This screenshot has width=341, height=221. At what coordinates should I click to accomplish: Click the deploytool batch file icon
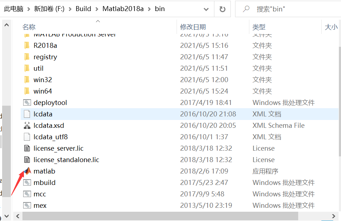(x=27, y=102)
